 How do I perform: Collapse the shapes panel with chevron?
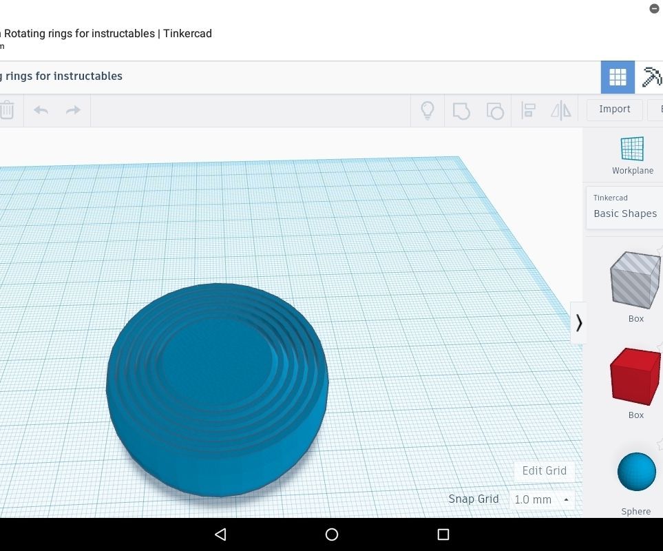579,323
